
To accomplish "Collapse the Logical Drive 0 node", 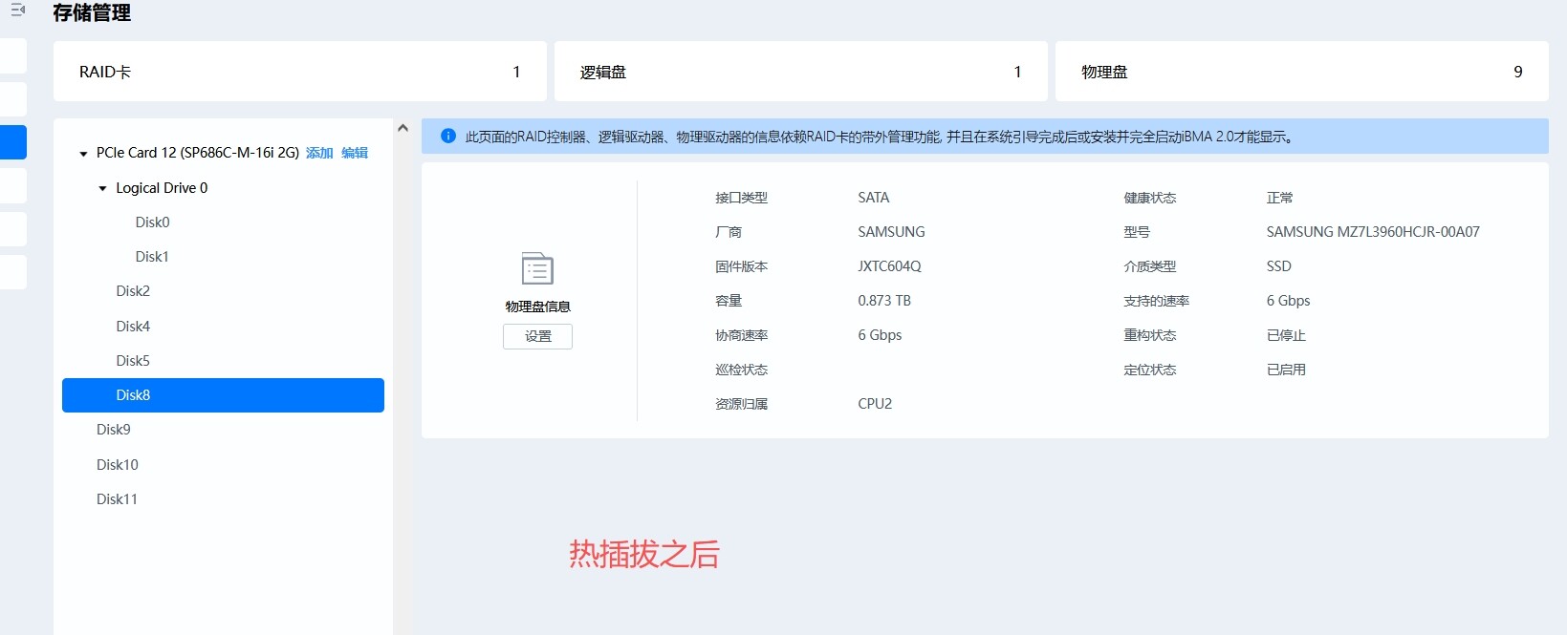I will click(103, 189).
